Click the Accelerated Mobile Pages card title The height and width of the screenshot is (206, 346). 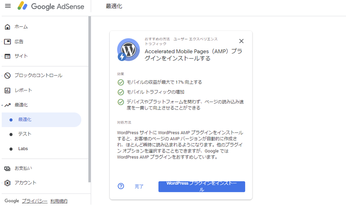[194, 55]
